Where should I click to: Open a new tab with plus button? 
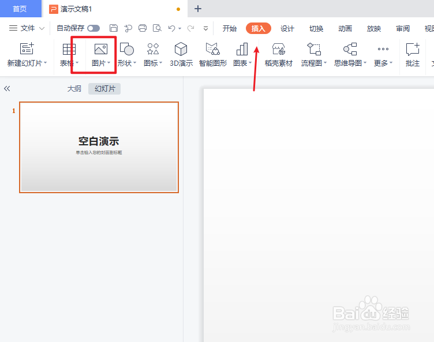click(197, 9)
